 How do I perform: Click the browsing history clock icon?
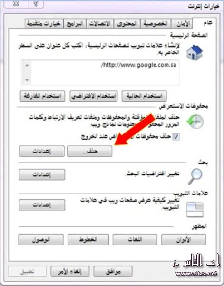[x=195, y=121]
